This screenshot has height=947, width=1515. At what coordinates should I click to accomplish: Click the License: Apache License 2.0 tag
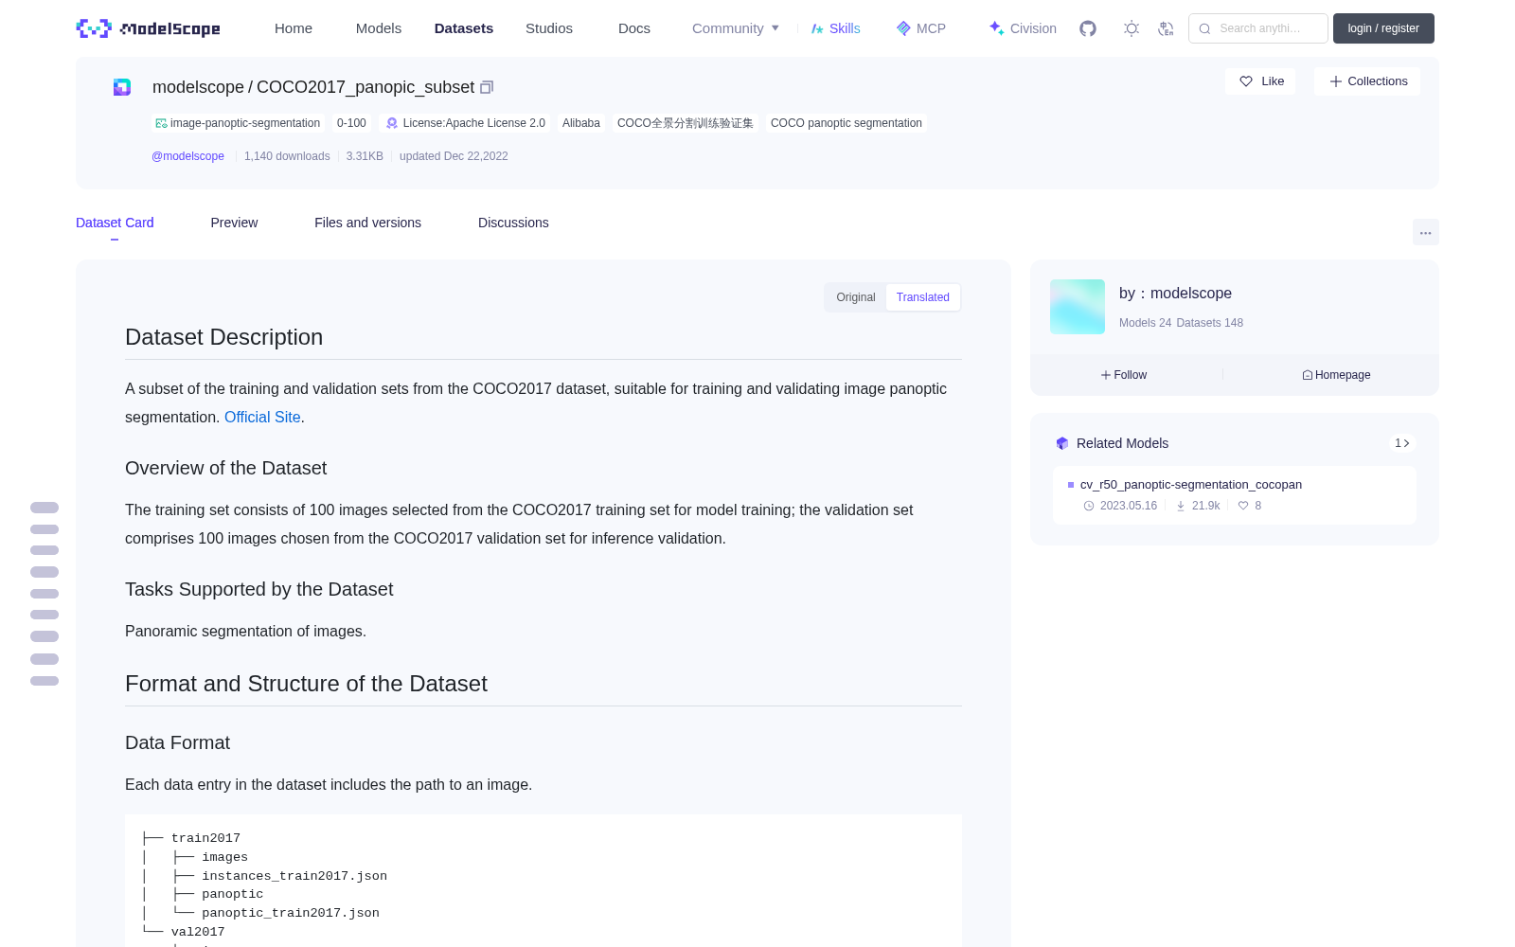466,123
